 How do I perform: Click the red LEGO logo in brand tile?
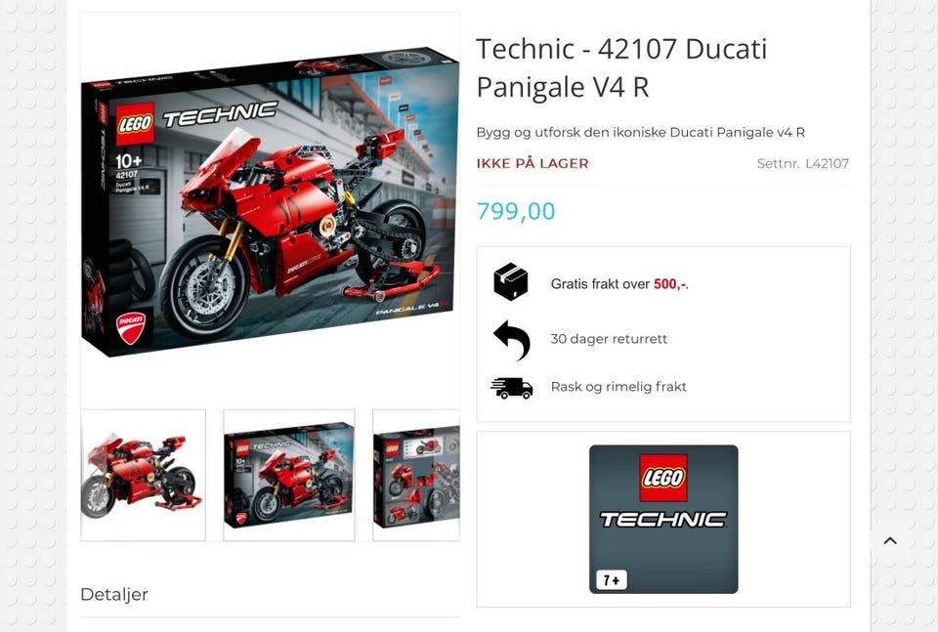click(663, 478)
